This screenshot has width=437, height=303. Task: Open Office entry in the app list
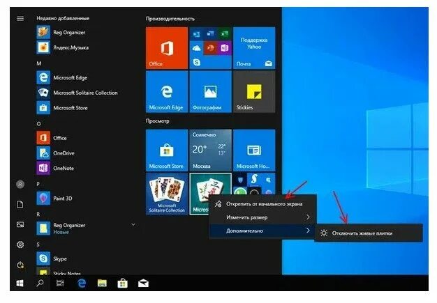tap(60, 138)
